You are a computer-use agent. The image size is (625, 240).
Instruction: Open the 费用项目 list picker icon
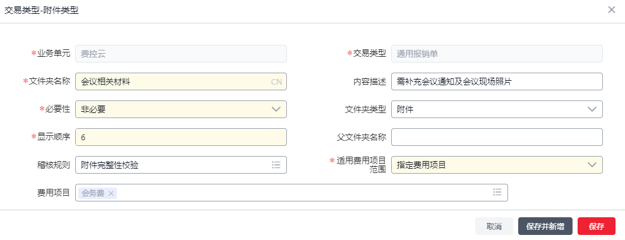pyautogui.click(x=497, y=193)
